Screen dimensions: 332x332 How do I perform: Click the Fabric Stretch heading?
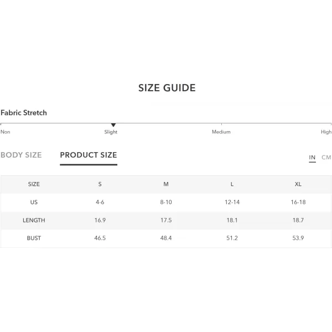24,113
